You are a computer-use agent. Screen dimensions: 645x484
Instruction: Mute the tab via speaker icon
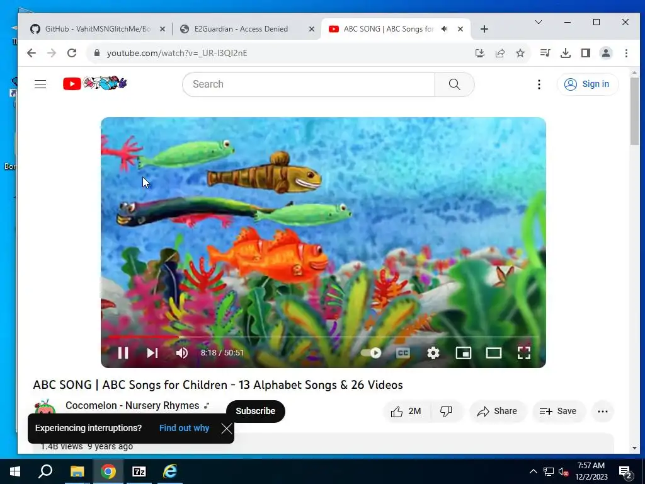click(445, 29)
